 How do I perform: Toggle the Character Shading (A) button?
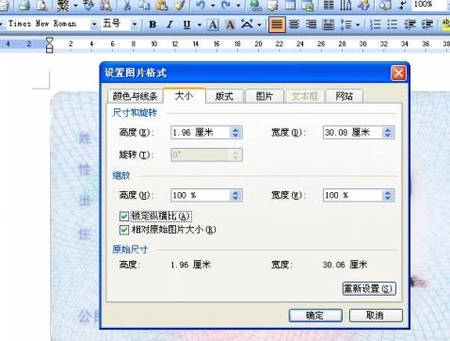pos(230,24)
